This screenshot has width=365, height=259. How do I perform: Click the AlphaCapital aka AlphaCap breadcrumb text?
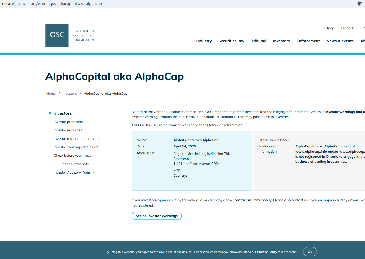[x=105, y=94]
